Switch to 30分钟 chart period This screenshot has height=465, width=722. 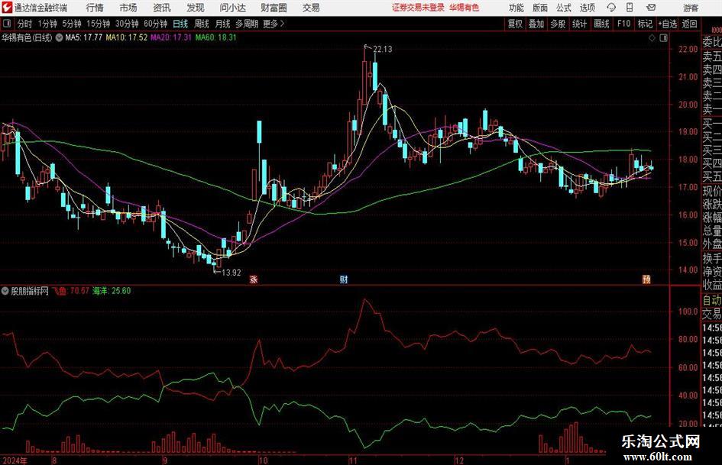[x=127, y=24]
